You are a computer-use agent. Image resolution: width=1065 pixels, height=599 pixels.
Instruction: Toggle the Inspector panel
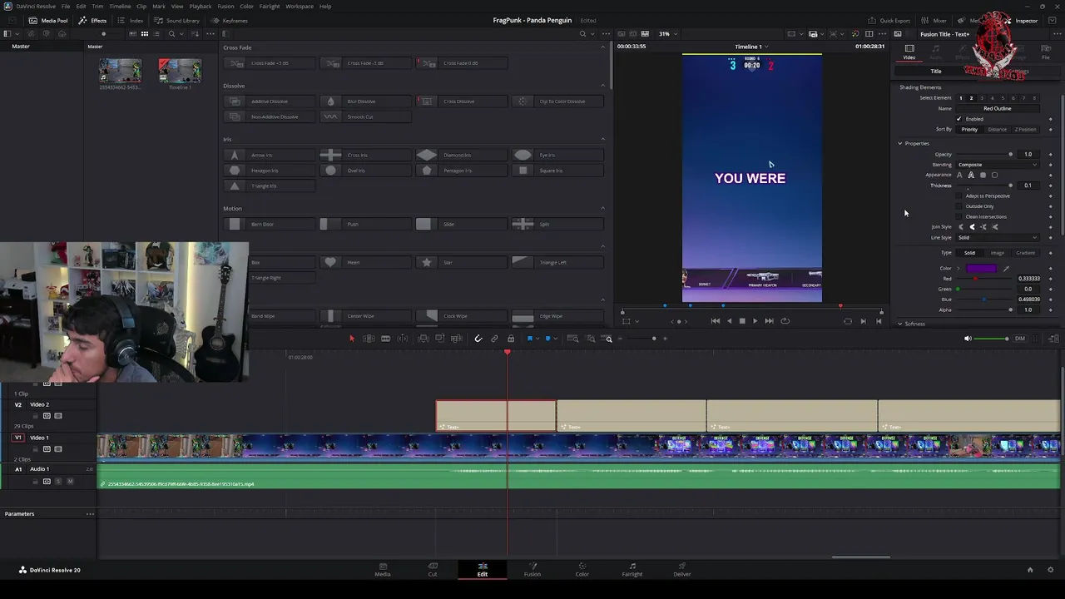(x=1022, y=20)
